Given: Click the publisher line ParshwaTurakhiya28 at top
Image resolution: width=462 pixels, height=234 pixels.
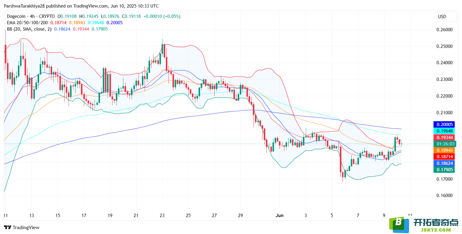Looking at the screenshot, I should (x=81, y=6).
